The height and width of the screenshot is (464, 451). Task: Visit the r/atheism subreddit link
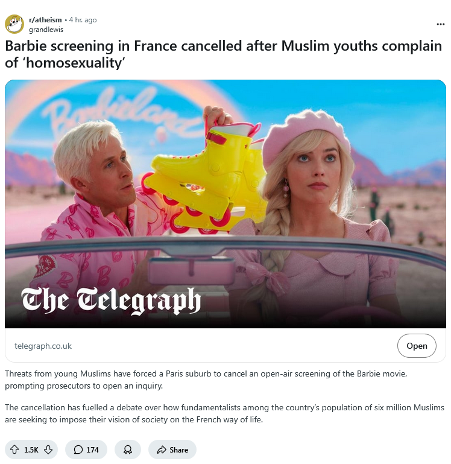45,20
